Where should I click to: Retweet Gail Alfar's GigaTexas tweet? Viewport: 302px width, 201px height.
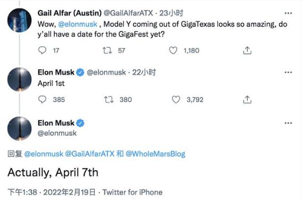tap(107, 51)
